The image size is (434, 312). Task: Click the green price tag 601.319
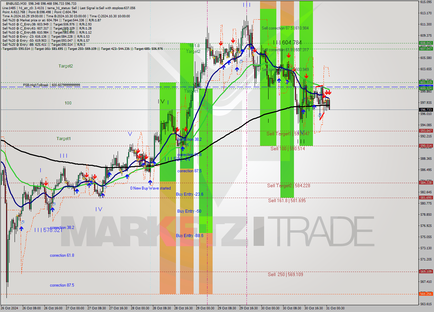(x=426, y=82)
